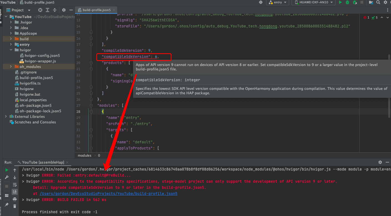Pin the Run tab
The image size is (391, 216).
7,205
